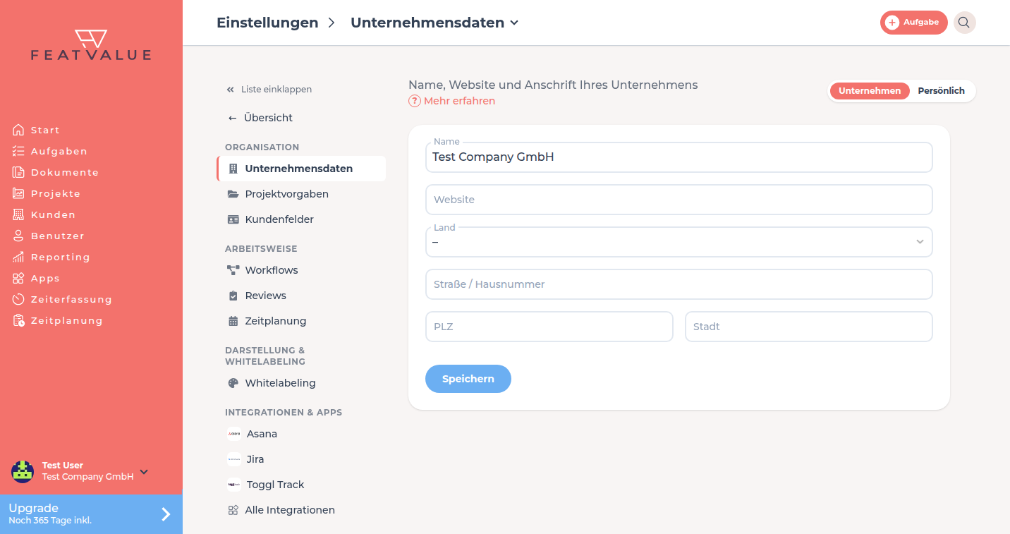
Task: Click the company Name input field
Action: [x=679, y=157]
